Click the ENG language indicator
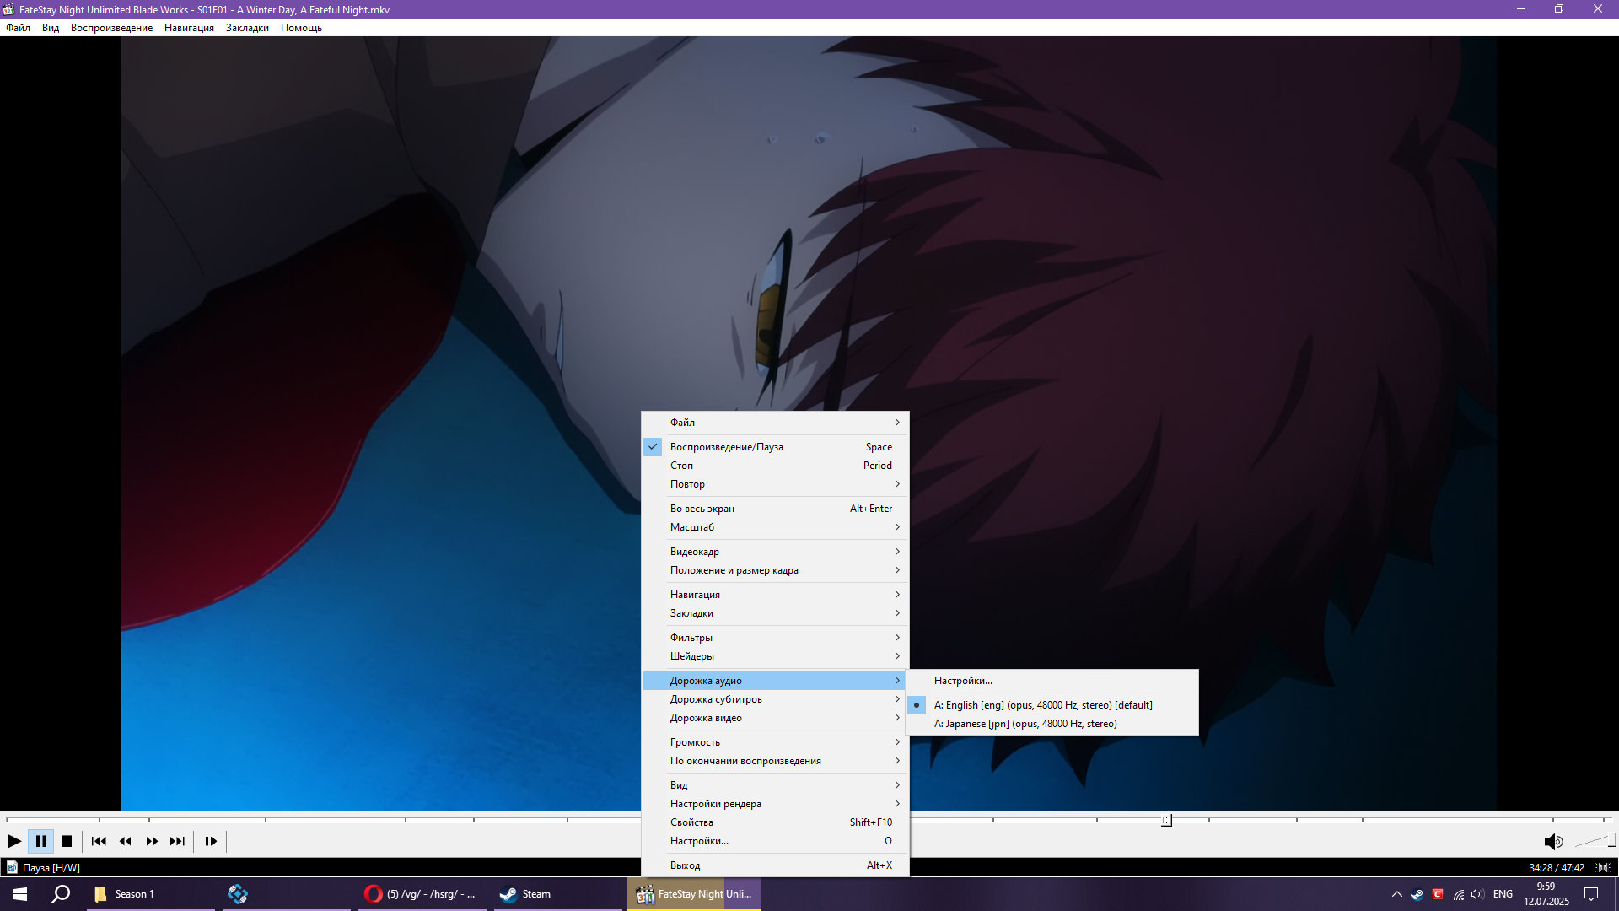1619x911 pixels. (x=1503, y=894)
